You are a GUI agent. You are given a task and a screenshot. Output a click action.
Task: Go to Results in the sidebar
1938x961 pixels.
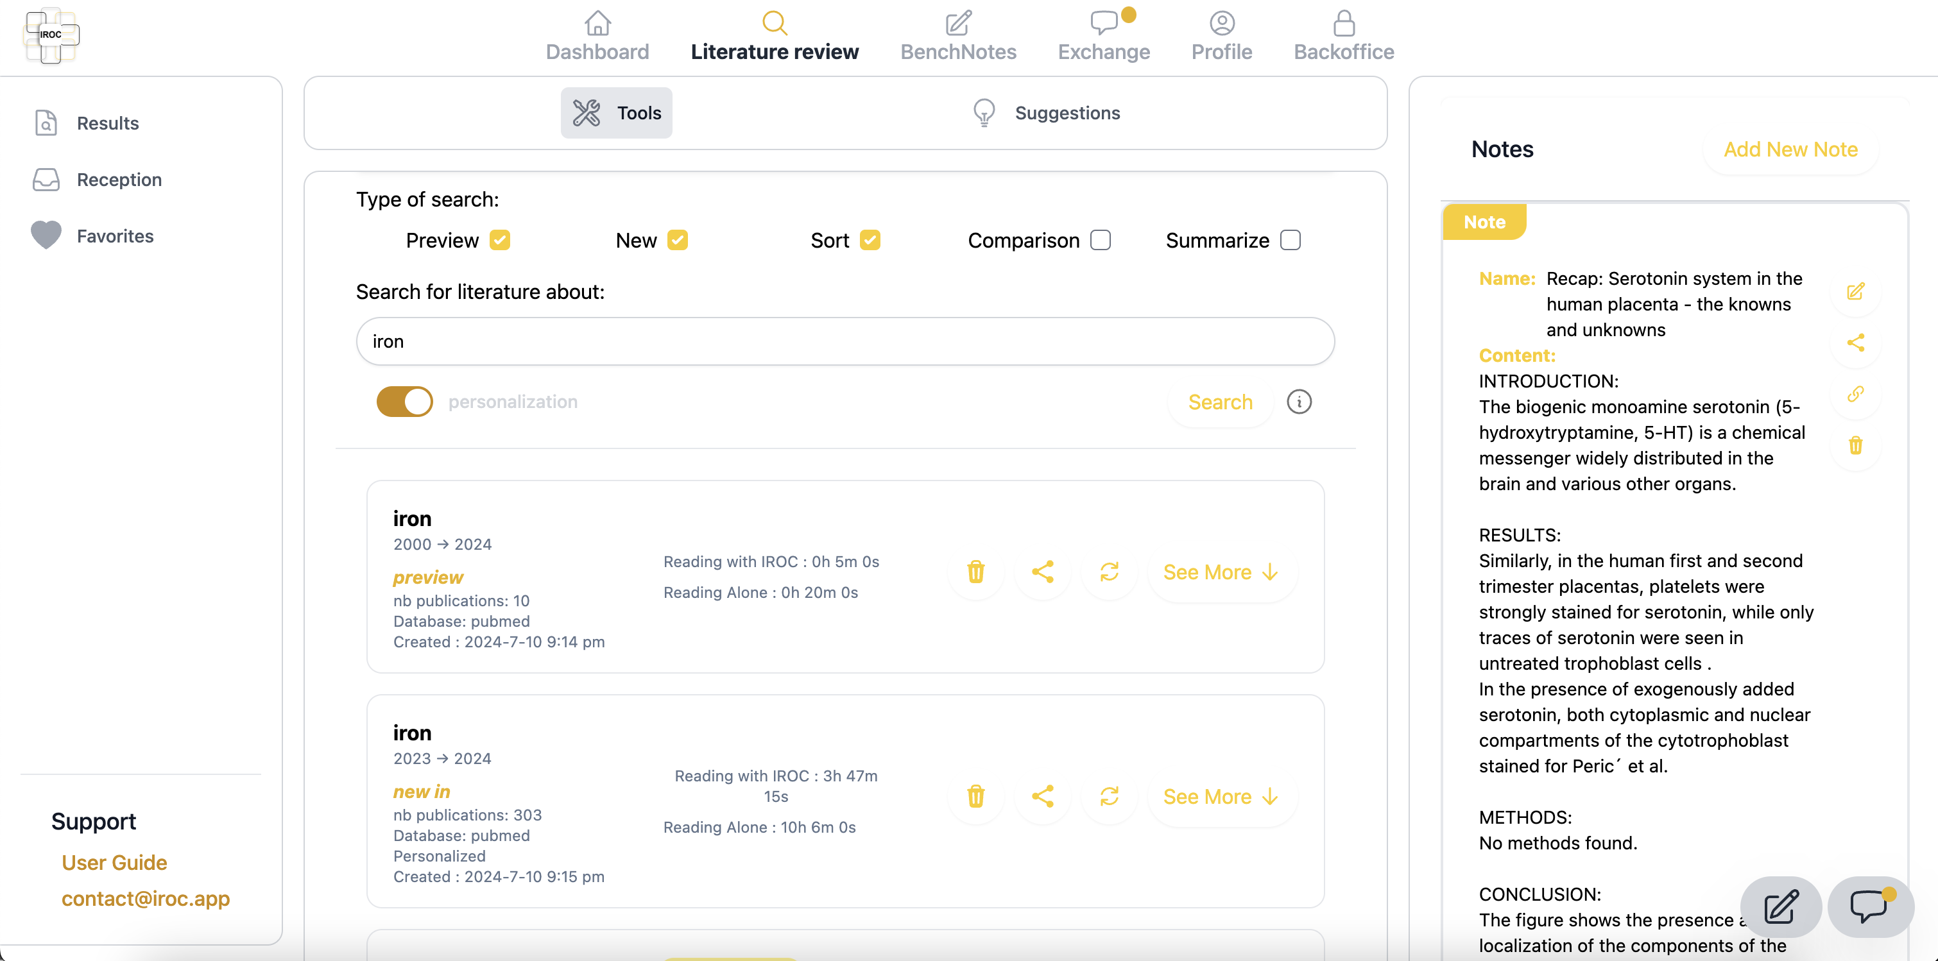click(x=108, y=123)
